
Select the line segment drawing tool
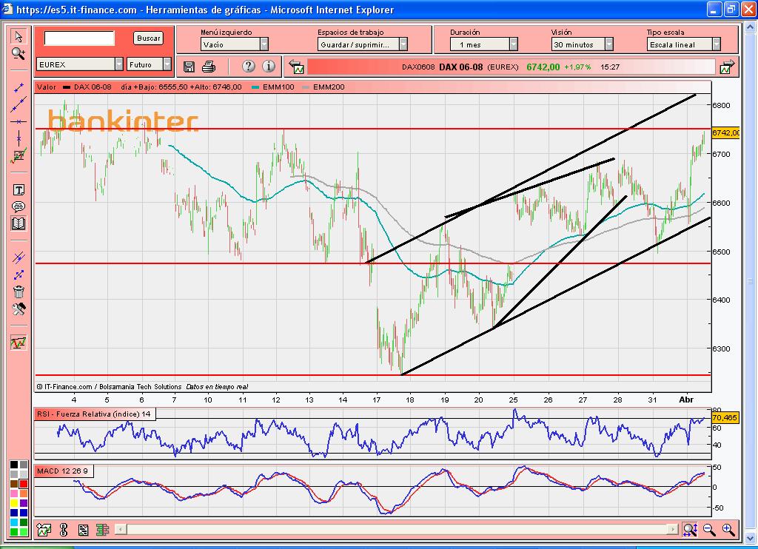click(19, 87)
